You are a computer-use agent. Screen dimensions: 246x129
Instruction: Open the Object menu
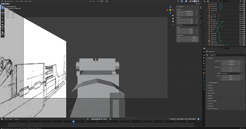tap(30, 1)
